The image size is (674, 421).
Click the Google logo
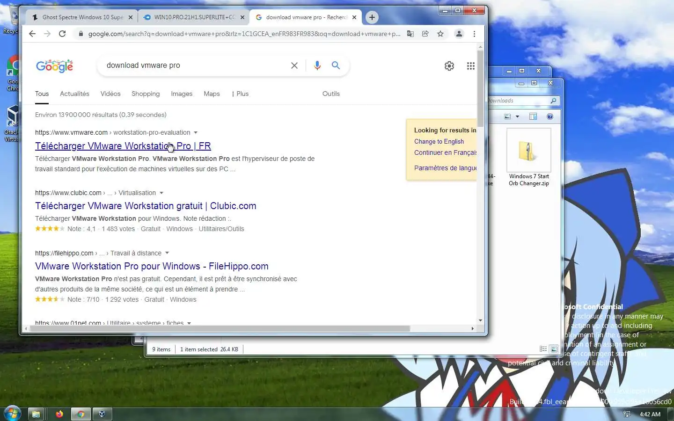pos(54,66)
